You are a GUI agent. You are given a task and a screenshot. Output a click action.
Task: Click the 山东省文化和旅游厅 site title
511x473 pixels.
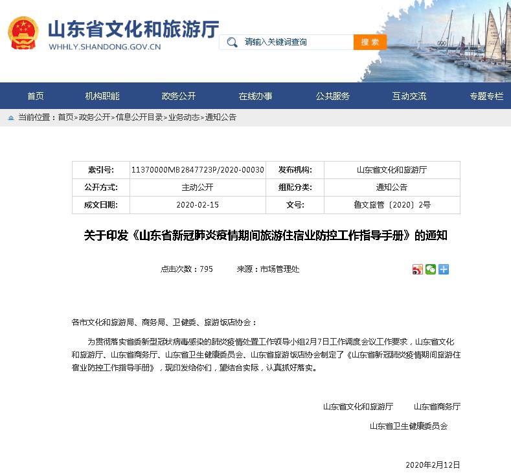coord(133,29)
